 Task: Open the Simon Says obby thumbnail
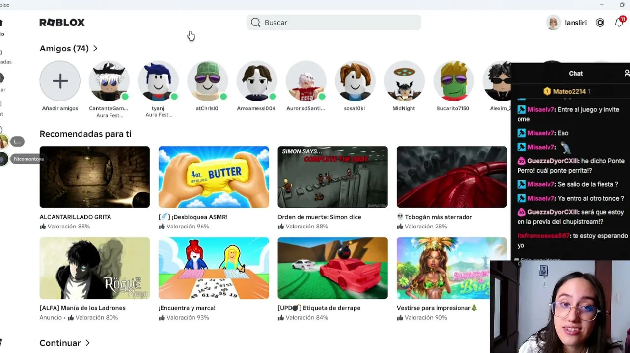(x=332, y=177)
